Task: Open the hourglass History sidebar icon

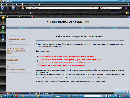Action: pyautogui.click(x=3, y=22)
